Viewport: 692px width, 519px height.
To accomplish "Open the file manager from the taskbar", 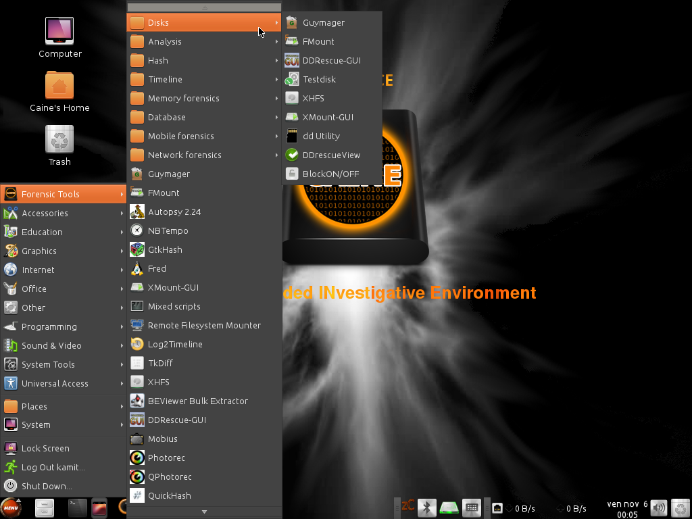I will pos(45,508).
